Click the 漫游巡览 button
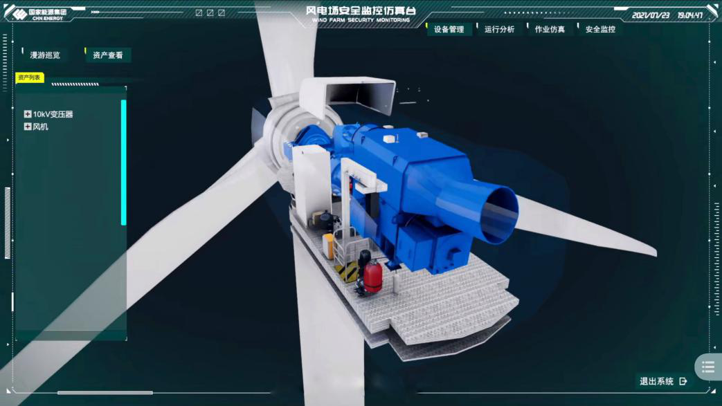 (x=45, y=55)
